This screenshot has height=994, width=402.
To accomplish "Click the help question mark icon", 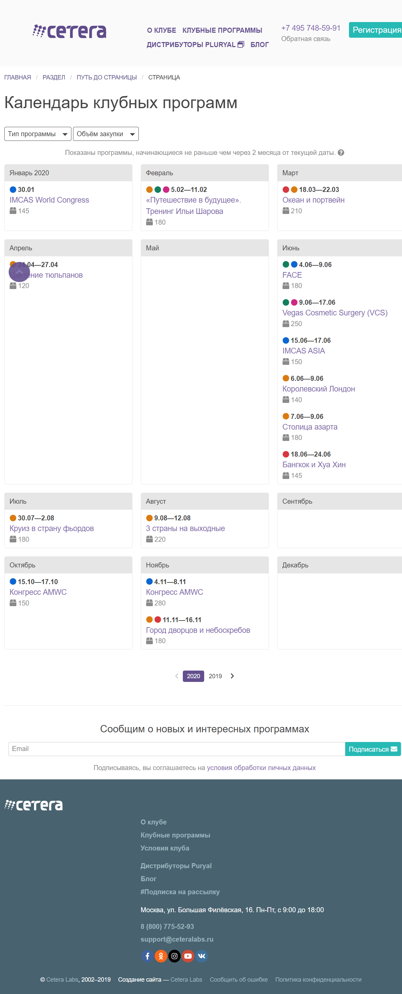I will (x=341, y=153).
